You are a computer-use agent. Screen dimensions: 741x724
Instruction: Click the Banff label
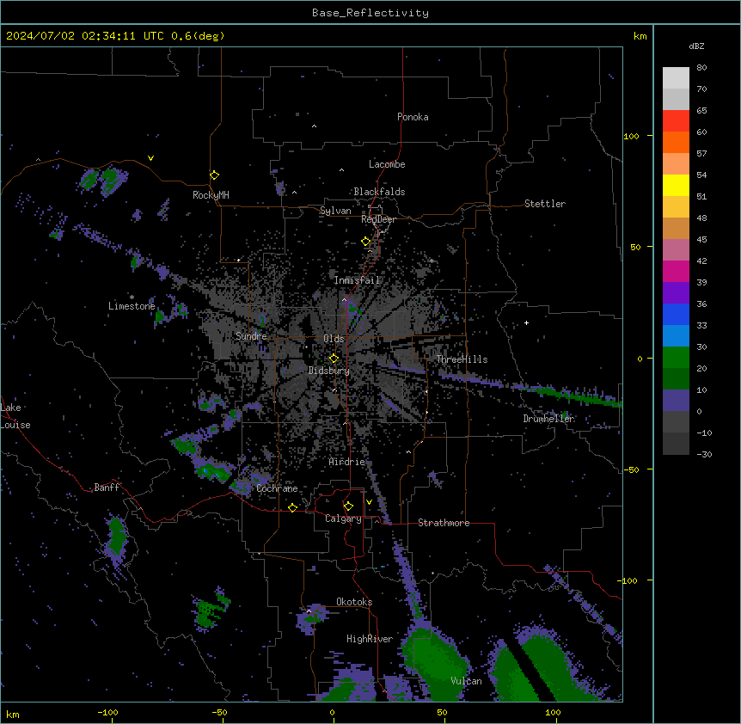click(107, 488)
